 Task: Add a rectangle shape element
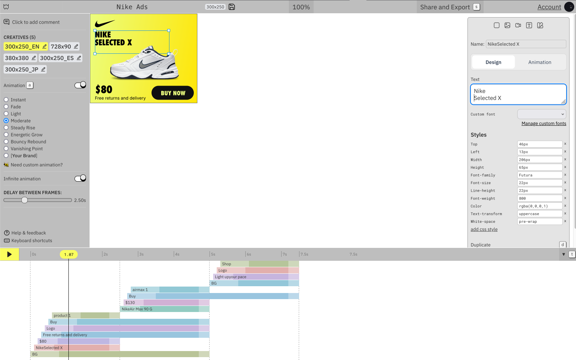tap(496, 25)
